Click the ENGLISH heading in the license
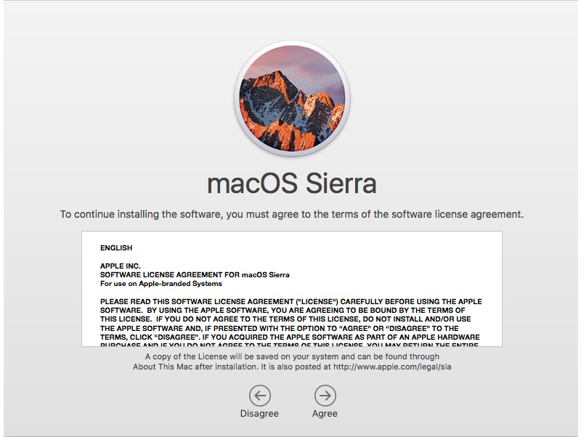The width and height of the screenshot is (581, 437). (116, 248)
